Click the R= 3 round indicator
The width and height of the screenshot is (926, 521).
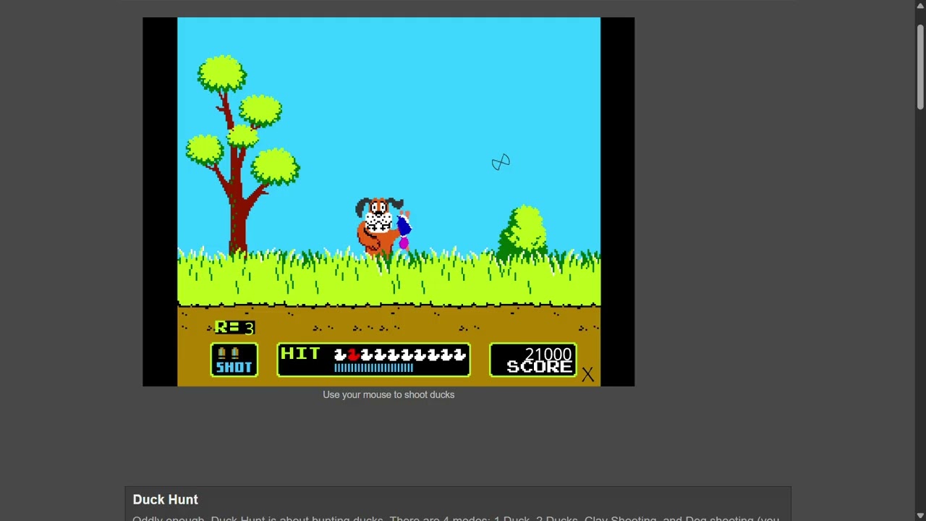[234, 328]
